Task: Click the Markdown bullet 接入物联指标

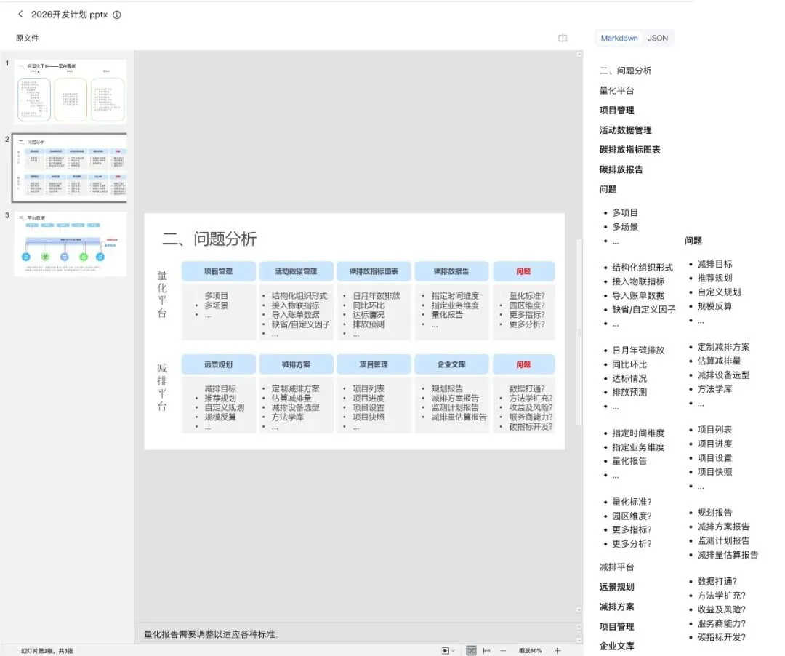Action: pyautogui.click(x=638, y=281)
